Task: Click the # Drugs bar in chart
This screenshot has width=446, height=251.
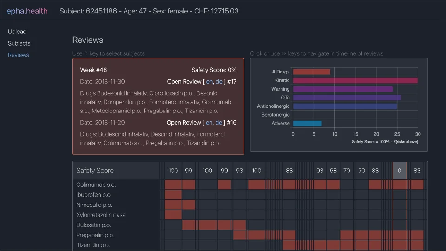Action: point(311,72)
